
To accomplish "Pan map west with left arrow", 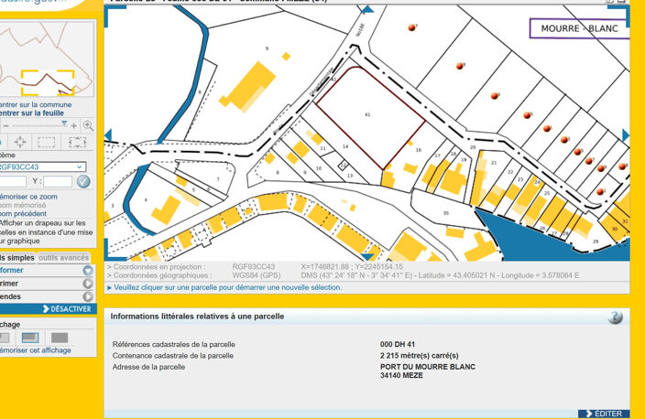I will pyautogui.click(x=108, y=135).
